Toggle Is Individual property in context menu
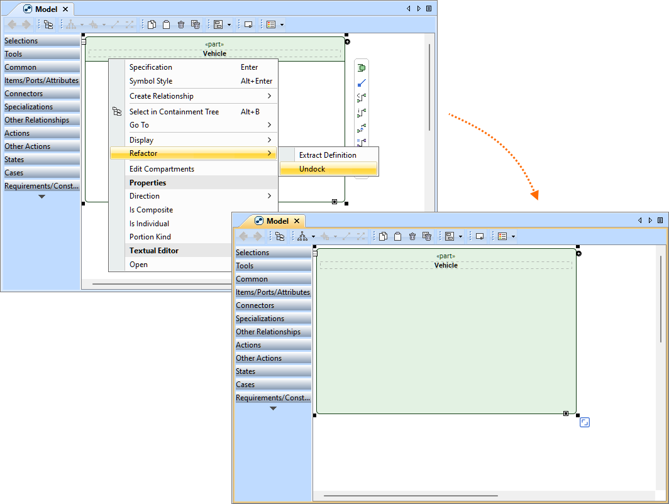The width and height of the screenshot is (669, 504). point(149,224)
